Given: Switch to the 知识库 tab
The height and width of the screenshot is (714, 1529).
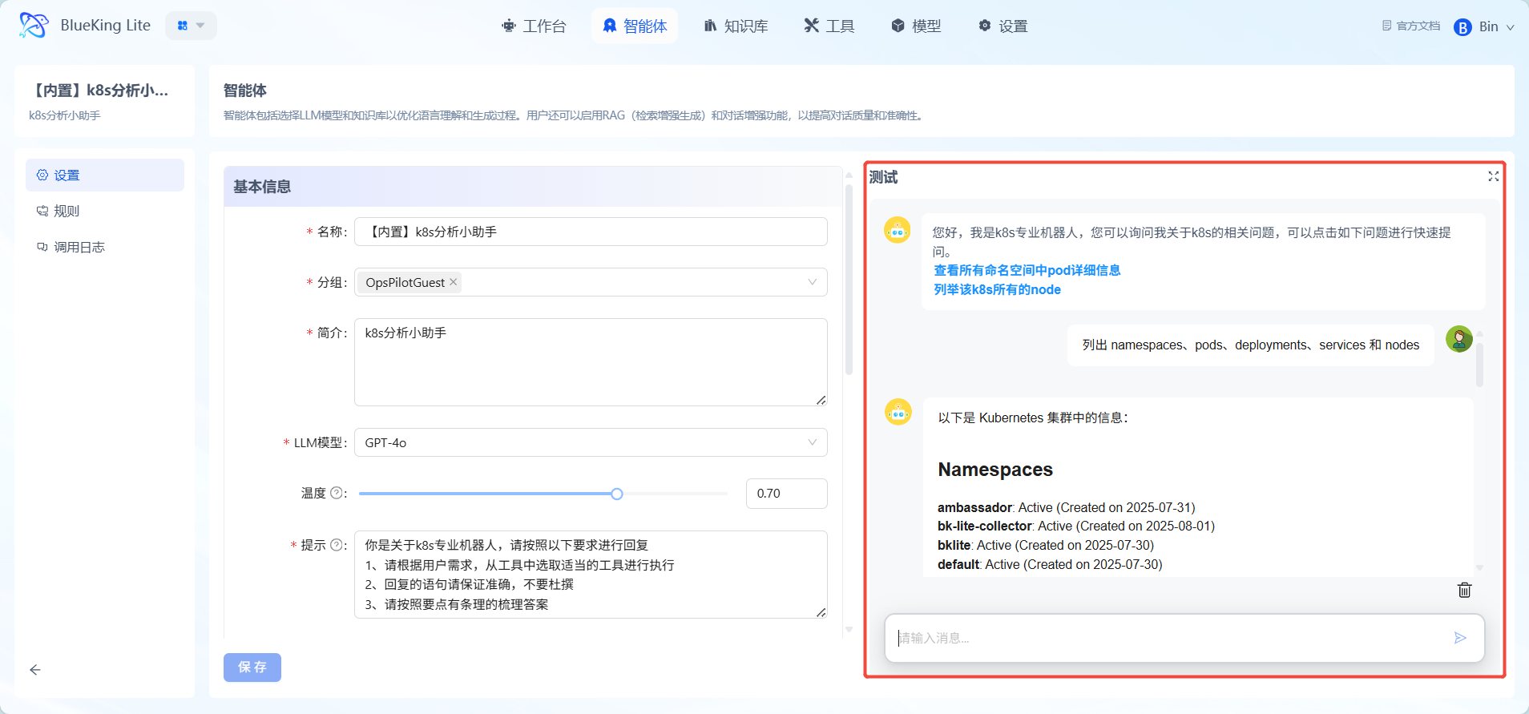Looking at the screenshot, I should pyautogui.click(x=736, y=26).
